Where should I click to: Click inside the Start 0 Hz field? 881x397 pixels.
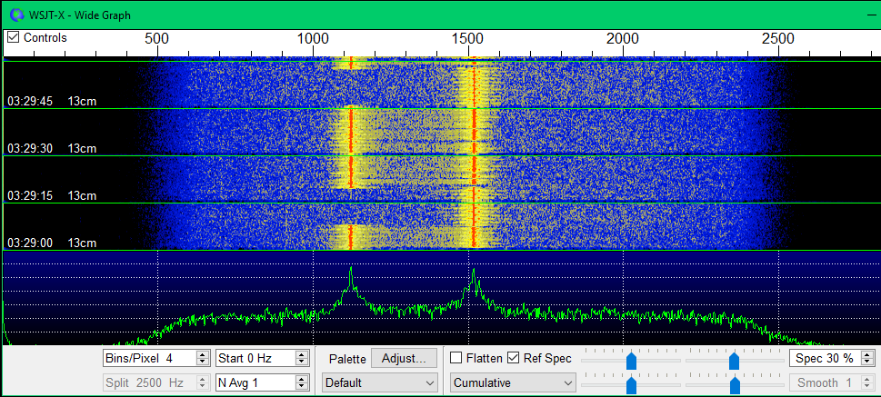point(255,358)
